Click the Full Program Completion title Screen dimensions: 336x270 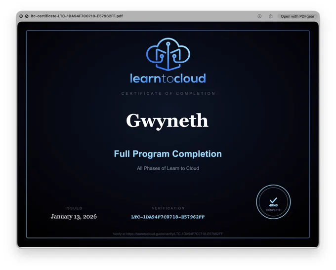pos(168,154)
